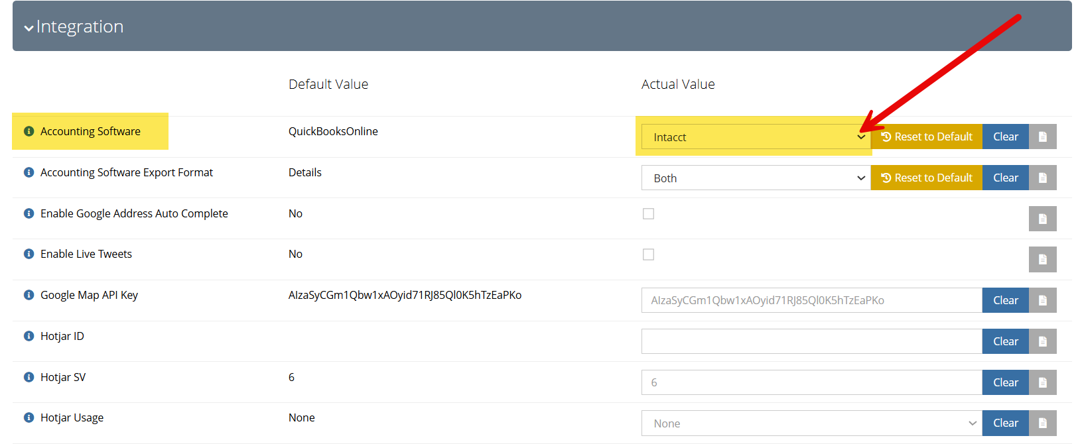Click info icon beside Hotjar ID
This screenshot has width=1080, height=444.
29,336
